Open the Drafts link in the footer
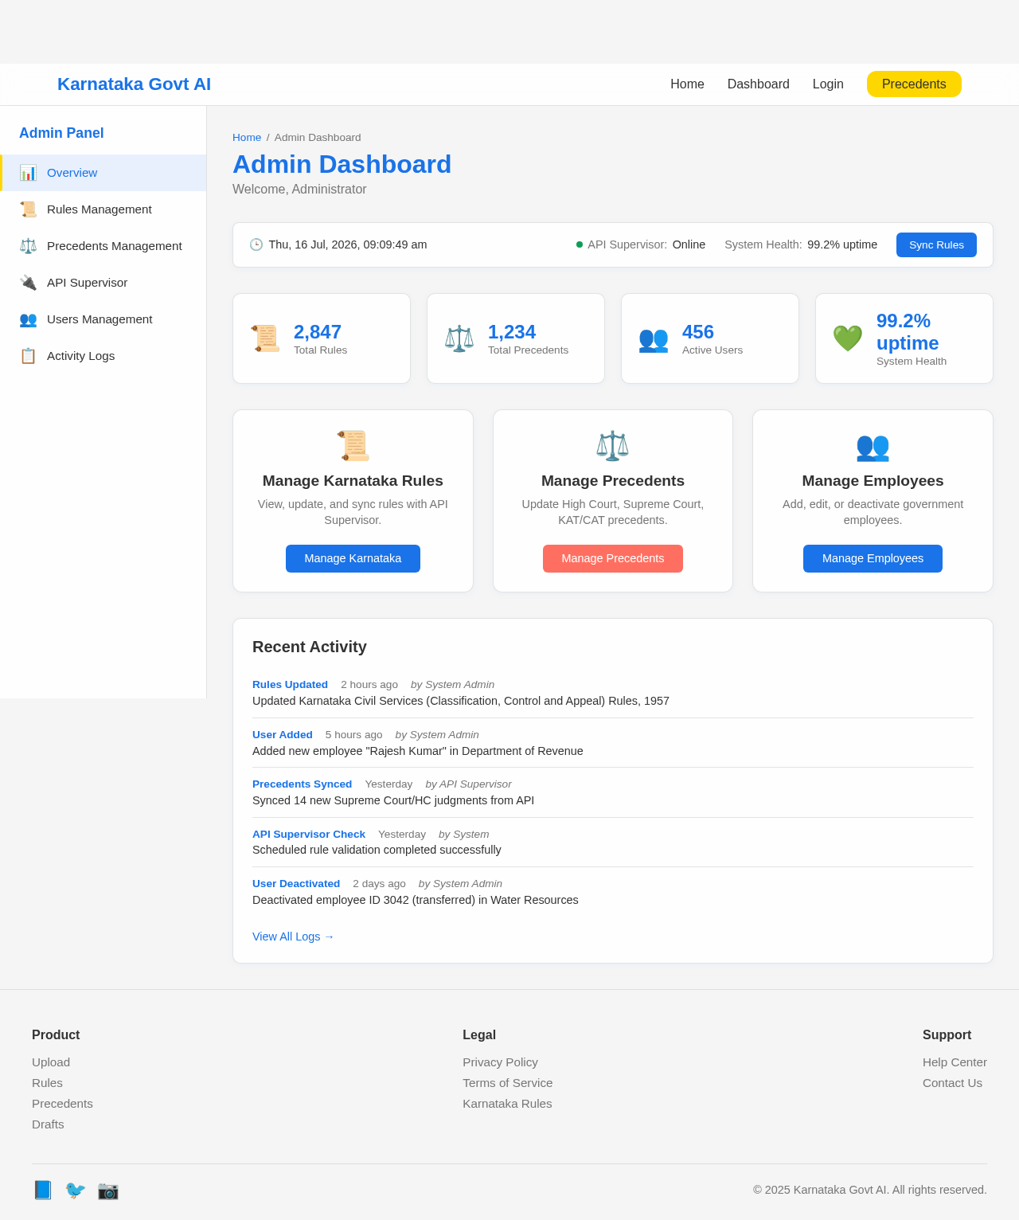 coord(48,1124)
